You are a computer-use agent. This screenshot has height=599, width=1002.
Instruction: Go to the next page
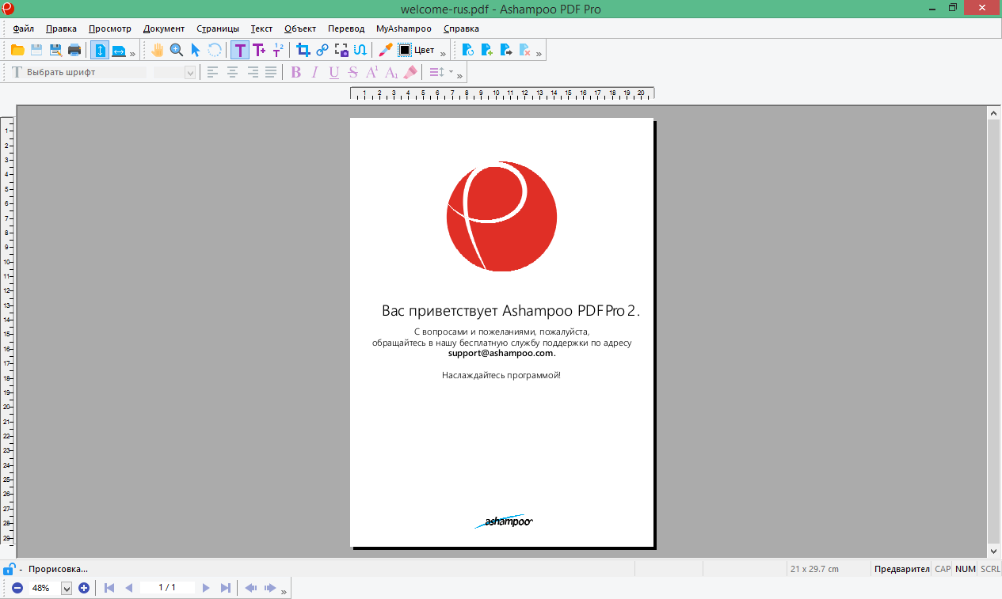point(206,588)
